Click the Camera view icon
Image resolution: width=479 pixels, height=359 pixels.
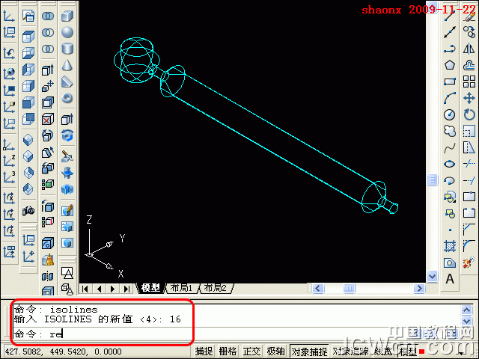[x=28, y=210]
